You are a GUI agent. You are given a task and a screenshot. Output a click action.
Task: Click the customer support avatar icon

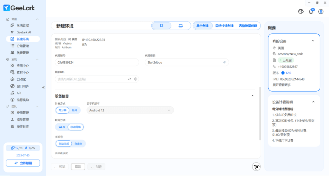301,12
